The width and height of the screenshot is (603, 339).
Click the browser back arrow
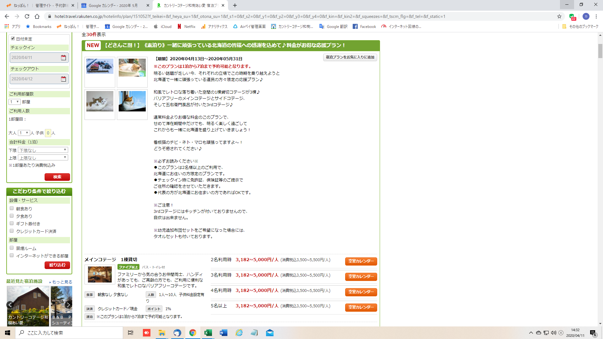pyautogui.click(x=7, y=16)
